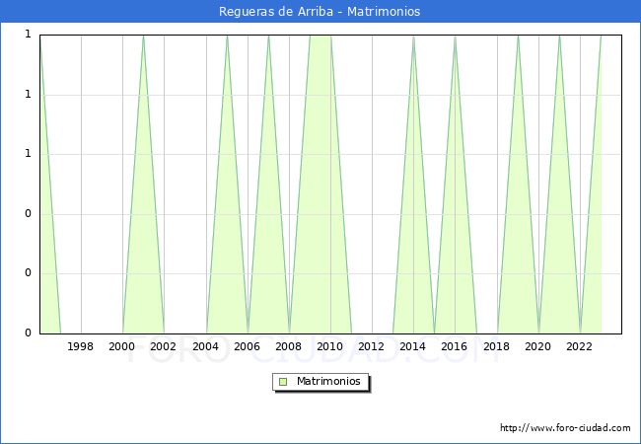The image size is (641, 444).
Task: Click the peak data point at 2005
Action: [227, 36]
